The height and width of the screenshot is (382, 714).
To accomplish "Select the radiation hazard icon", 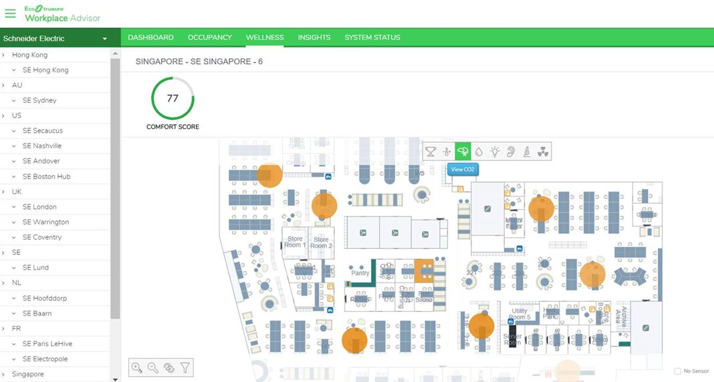I will tap(543, 152).
